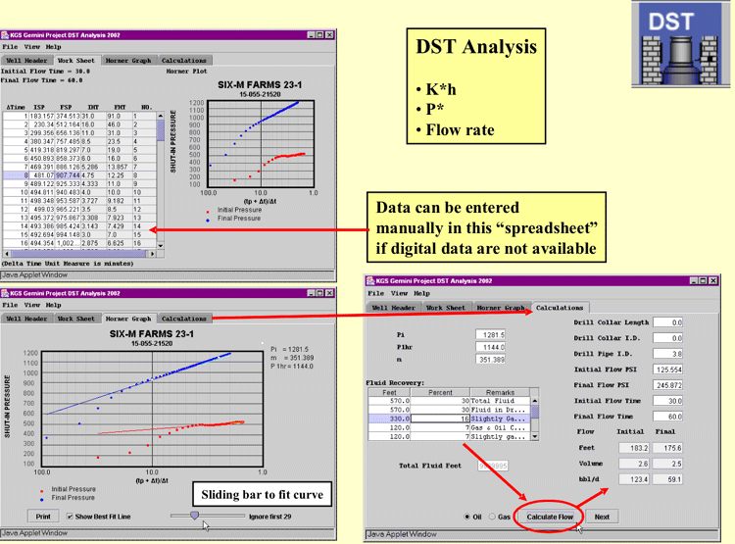Select worksheet cell 907.744 in row 8

point(68,175)
